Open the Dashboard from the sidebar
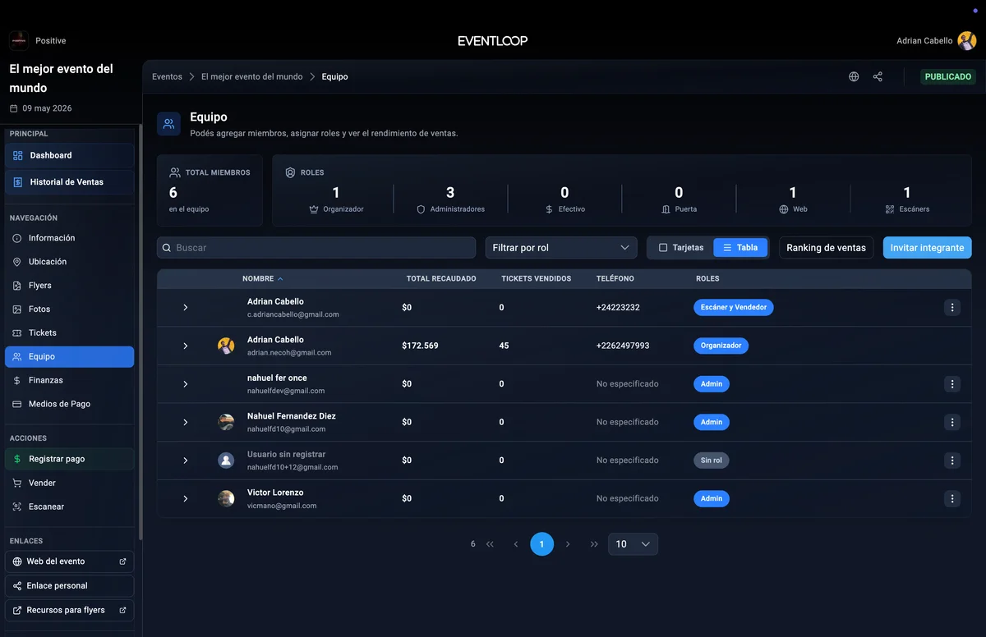The width and height of the screenshot is (986, 637). click(x=51, y=154)
